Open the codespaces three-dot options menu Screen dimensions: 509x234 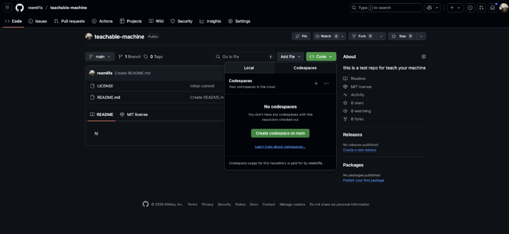(x=326, y=83)
